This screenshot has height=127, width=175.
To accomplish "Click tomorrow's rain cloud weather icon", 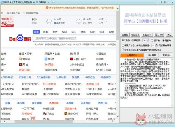I will 78,21.
